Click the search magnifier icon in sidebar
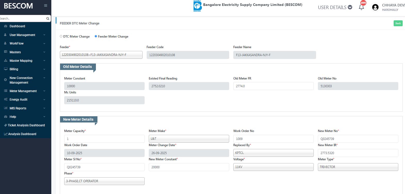Image resolution: width=405 pixels, height=194 pixels. click(48, 19)
